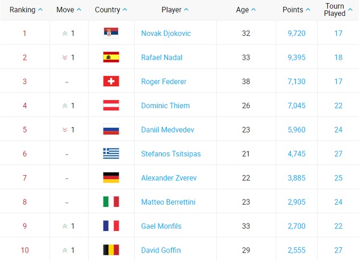Open Dominic Thiem's 22 tournaments played link
This screenshot has height=261, width=359.
(x=339, y=106)
